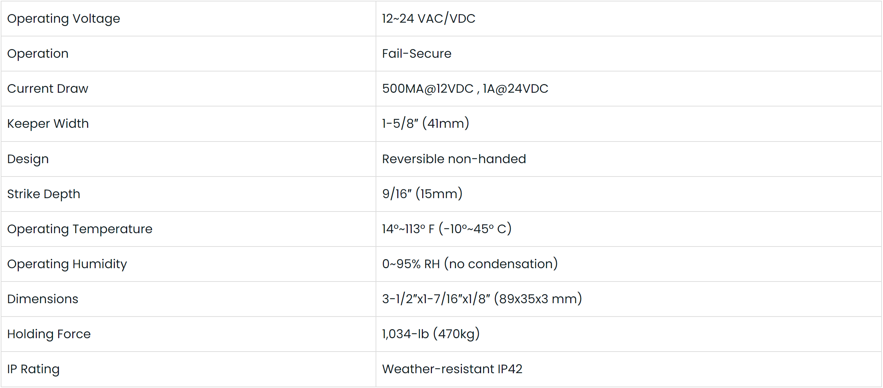Image resolution: width=883 pixels, height=388 pixels.
Task: Click the Weather-resistant IP42 text
Action: click(x=452, y=369)
